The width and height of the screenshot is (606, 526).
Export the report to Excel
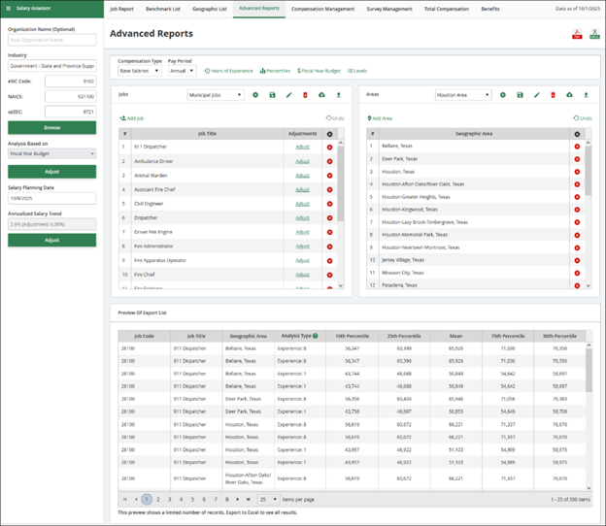point(593,34)
